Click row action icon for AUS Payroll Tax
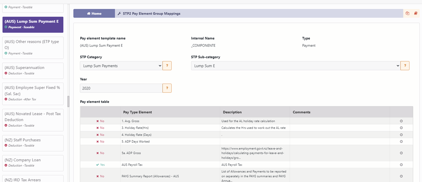Viewport: 422px width, 182px height. pyautogui.click(x=401, y=165)
